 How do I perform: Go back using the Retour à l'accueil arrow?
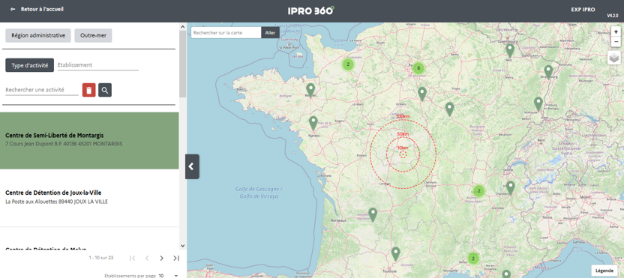[x=13, y=9]
